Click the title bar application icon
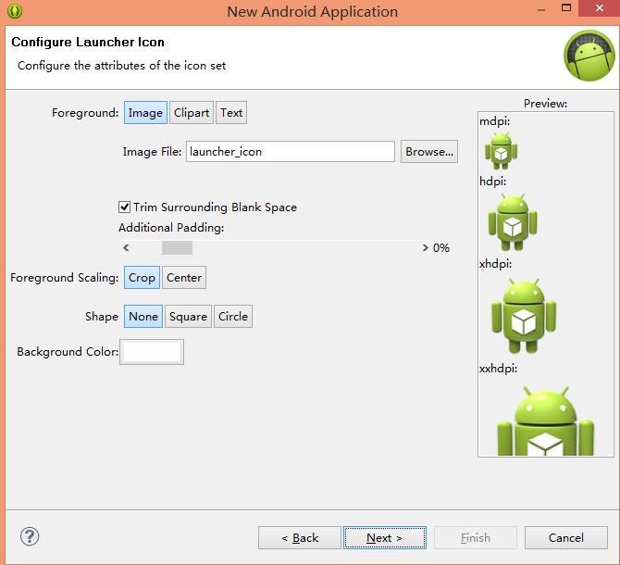 pos(14,12)
